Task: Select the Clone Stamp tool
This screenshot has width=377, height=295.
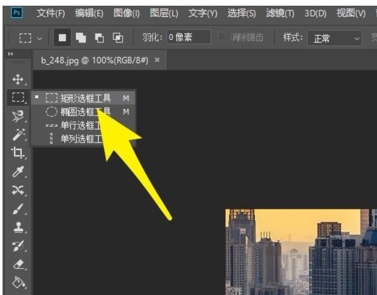Action: pos(18,227)
